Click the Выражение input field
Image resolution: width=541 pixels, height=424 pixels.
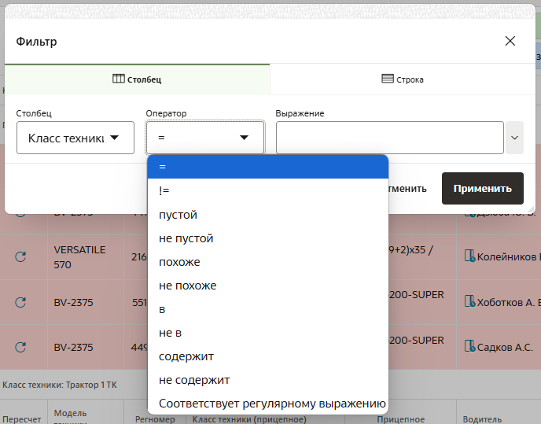[x=389, y=138]
